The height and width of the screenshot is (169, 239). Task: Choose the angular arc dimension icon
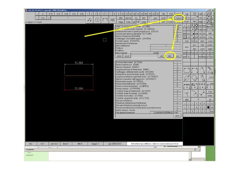pyautogui.click(x=202, y=70)
